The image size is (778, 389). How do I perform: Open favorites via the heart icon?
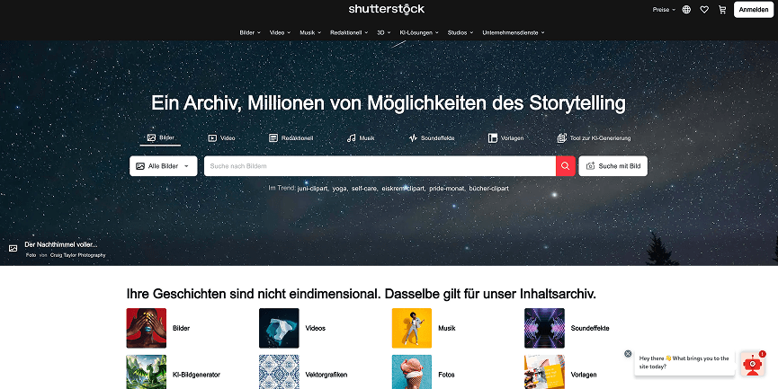pos(704,9)
